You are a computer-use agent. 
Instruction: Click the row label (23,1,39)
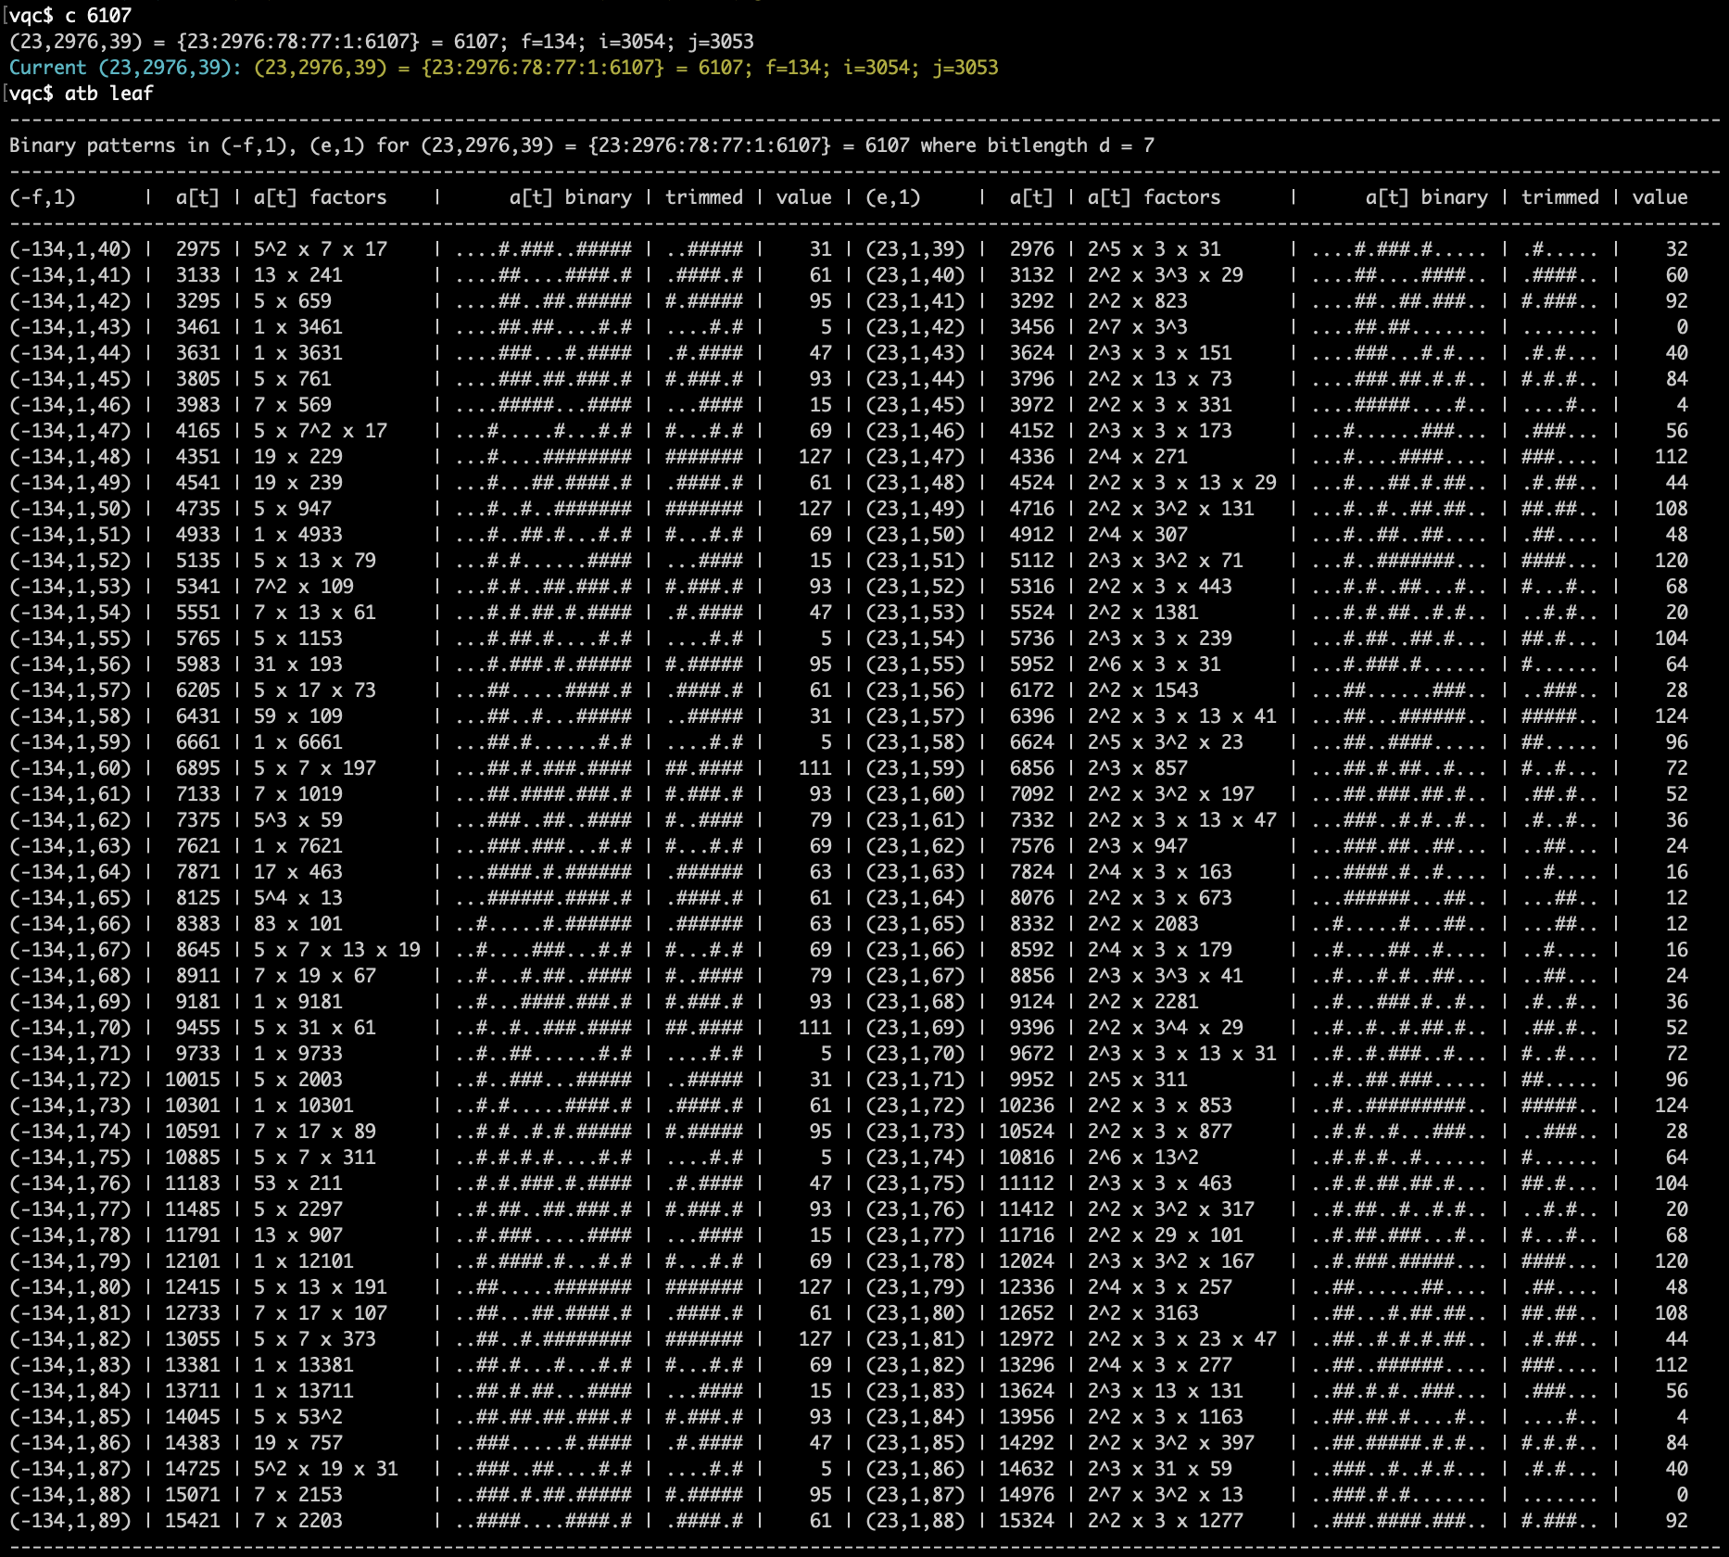[x=915, y=249]
